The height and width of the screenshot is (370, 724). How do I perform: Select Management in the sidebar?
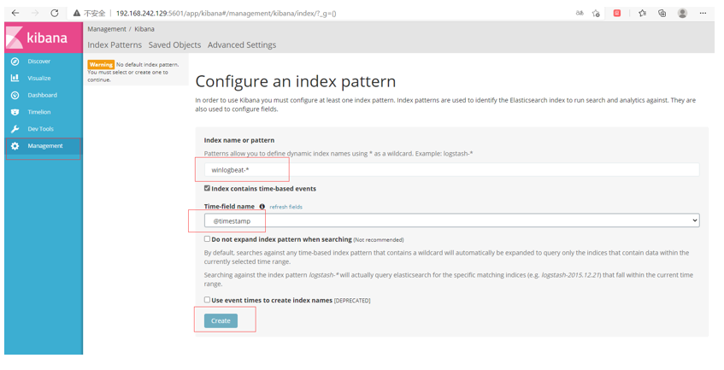pos(44,146)
